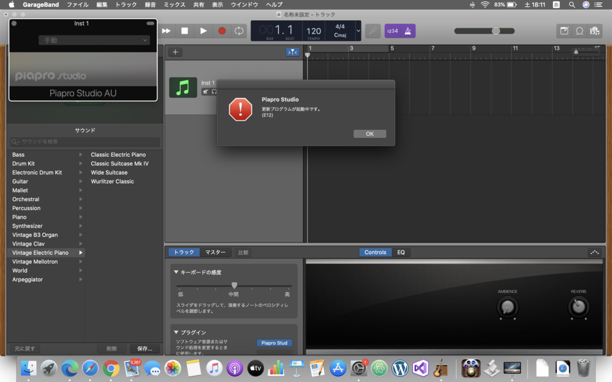
Task: Collapse the キーボードの感度 section
Action: [176, 272]
